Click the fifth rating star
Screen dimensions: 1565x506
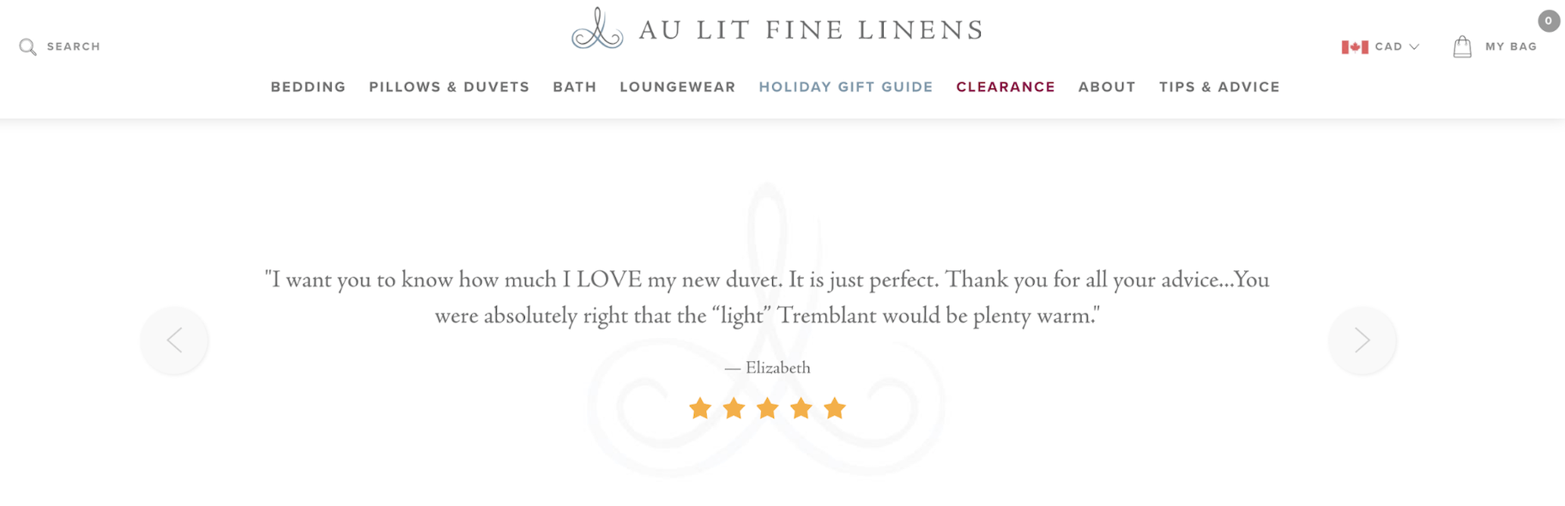[834, 408]
